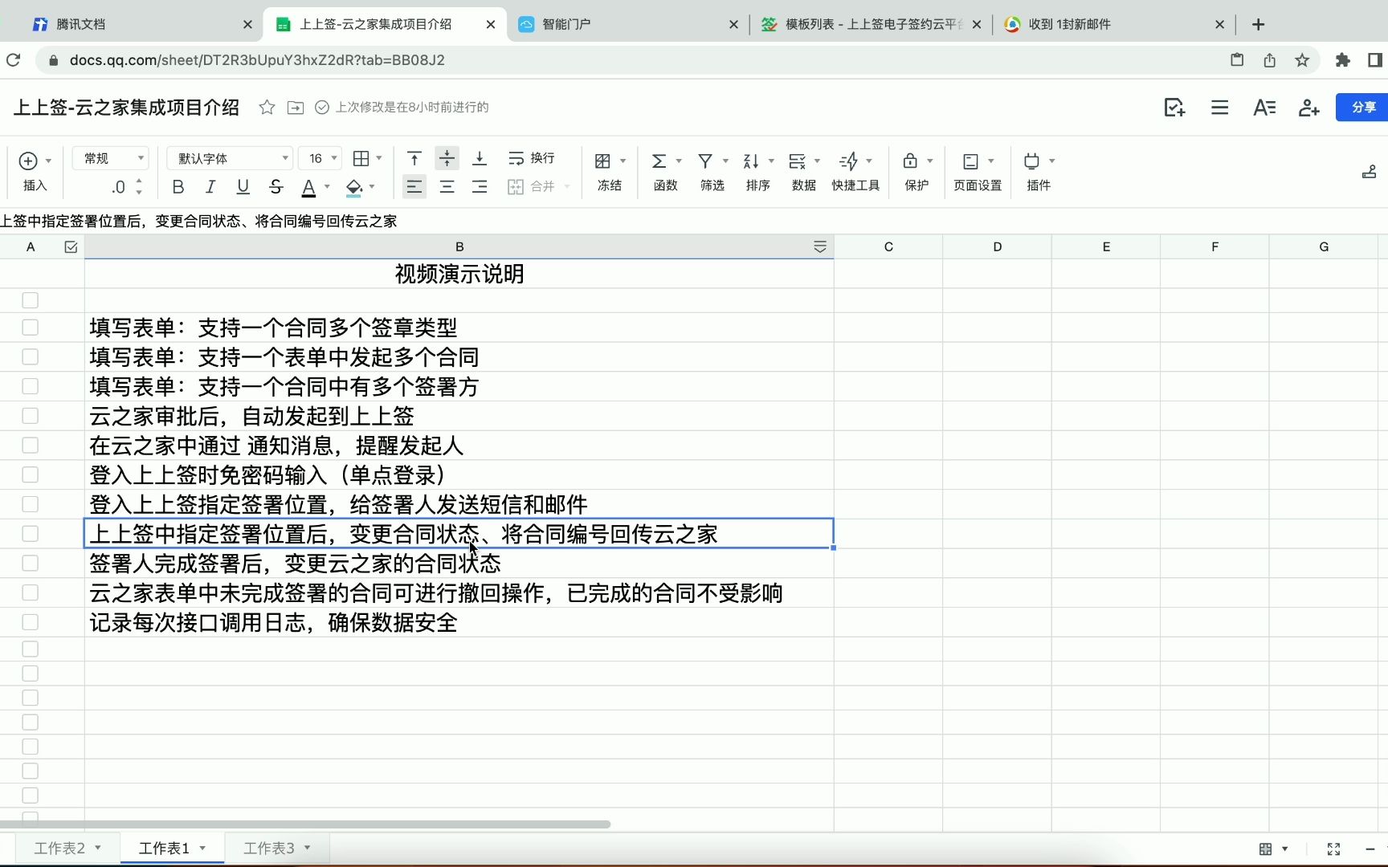The image size is (1388, 867).
Task: Open Page Setup (页面设置)
Action: [x=978, y=171]
